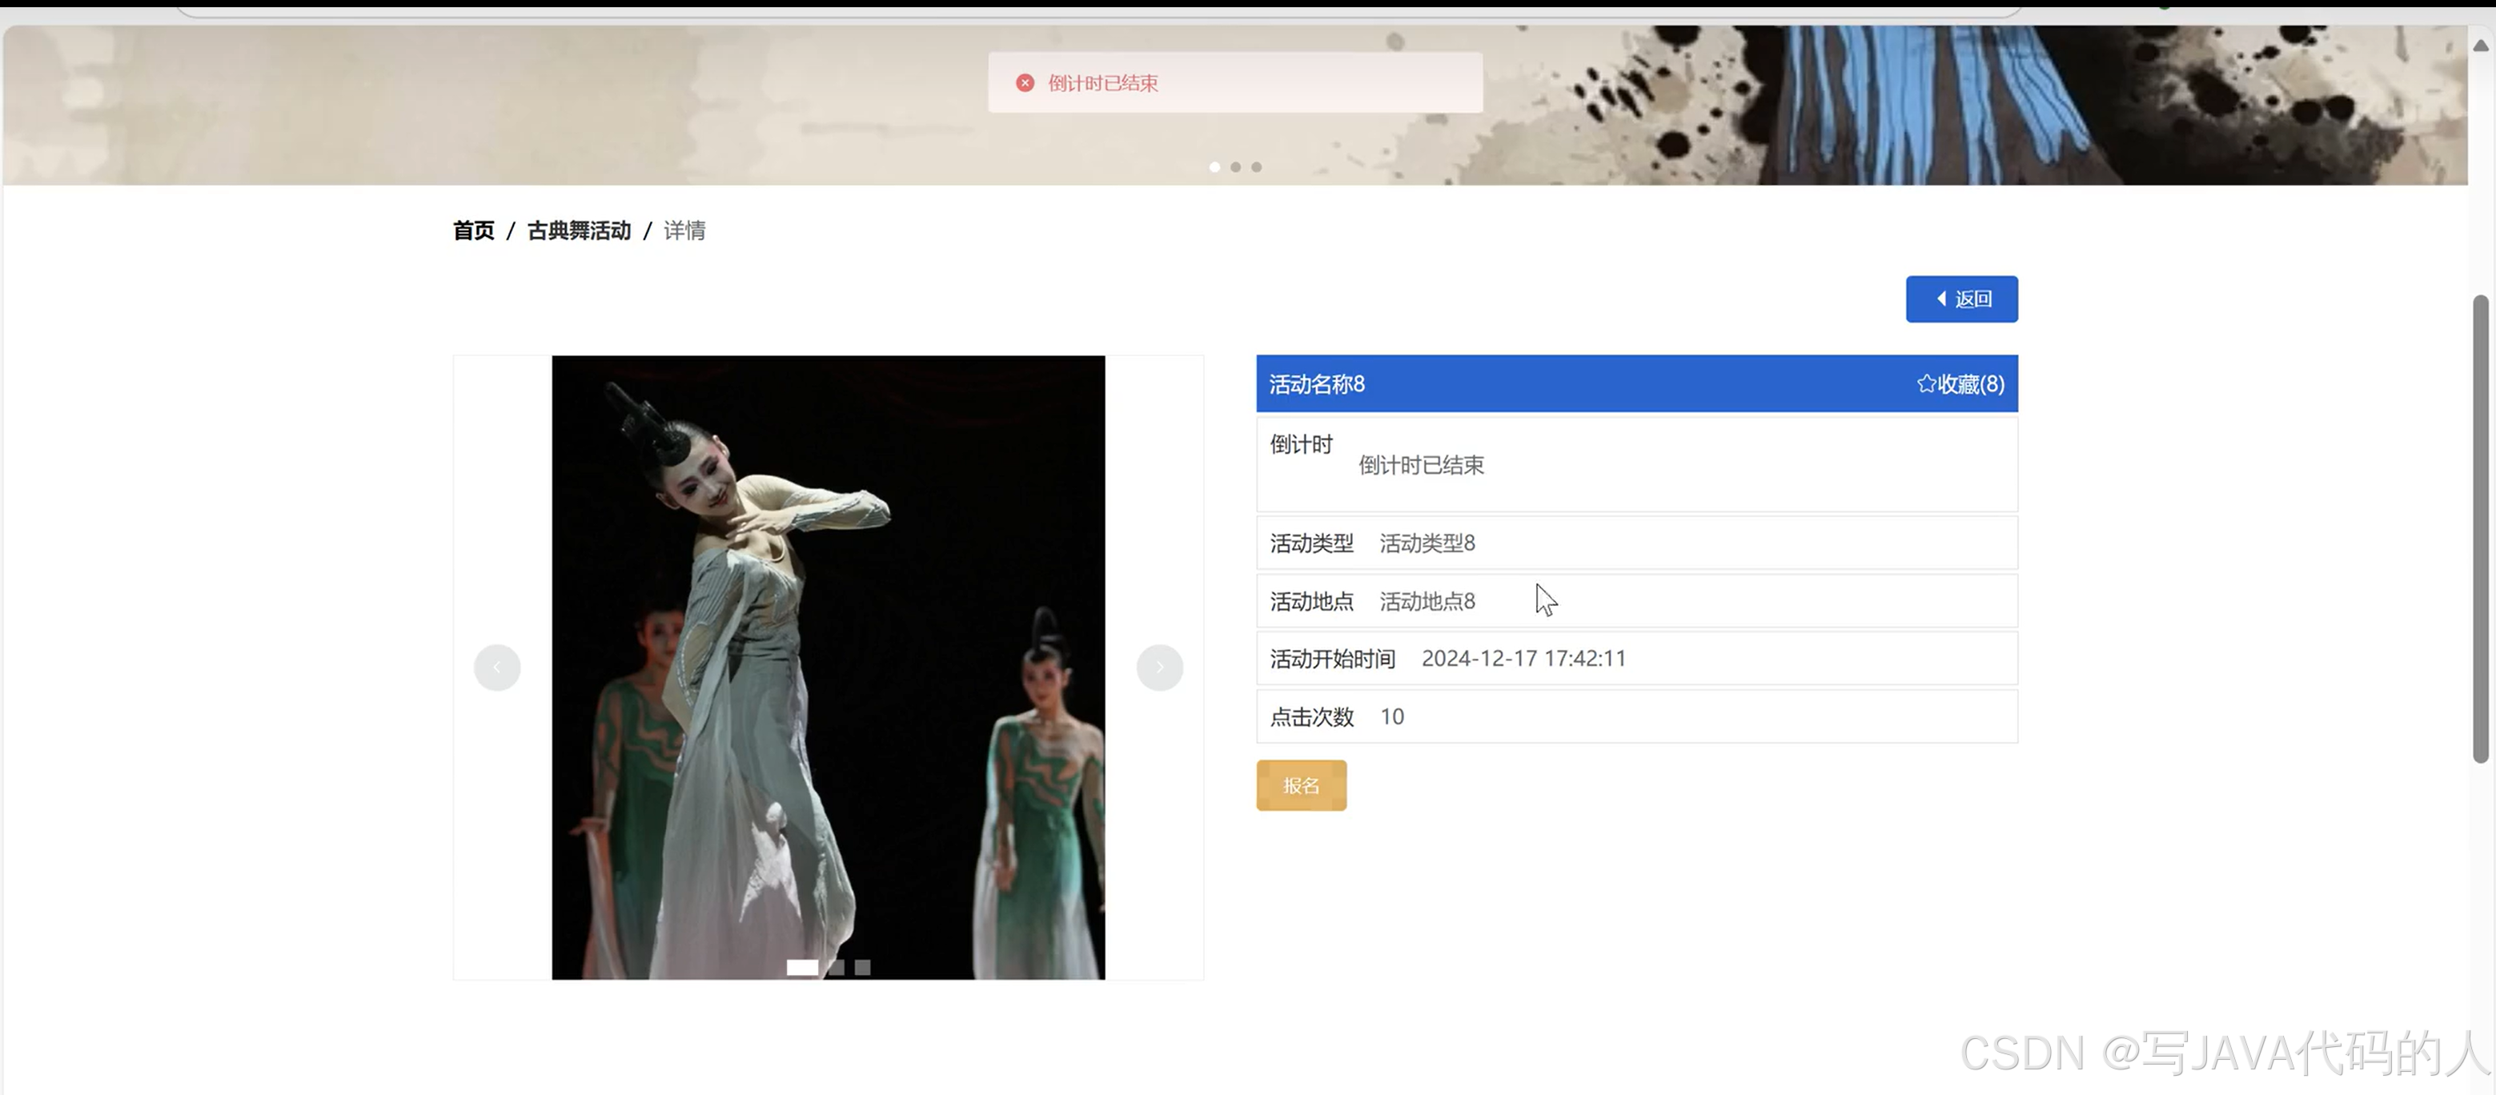
Task: Switch to second image slide indicator
Action: [837, 966]
